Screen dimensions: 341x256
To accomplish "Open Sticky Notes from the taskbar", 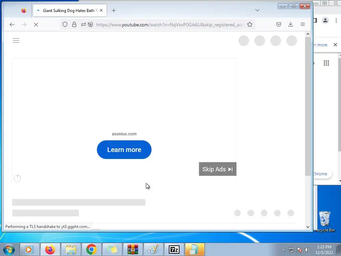I will pos(112,249).
